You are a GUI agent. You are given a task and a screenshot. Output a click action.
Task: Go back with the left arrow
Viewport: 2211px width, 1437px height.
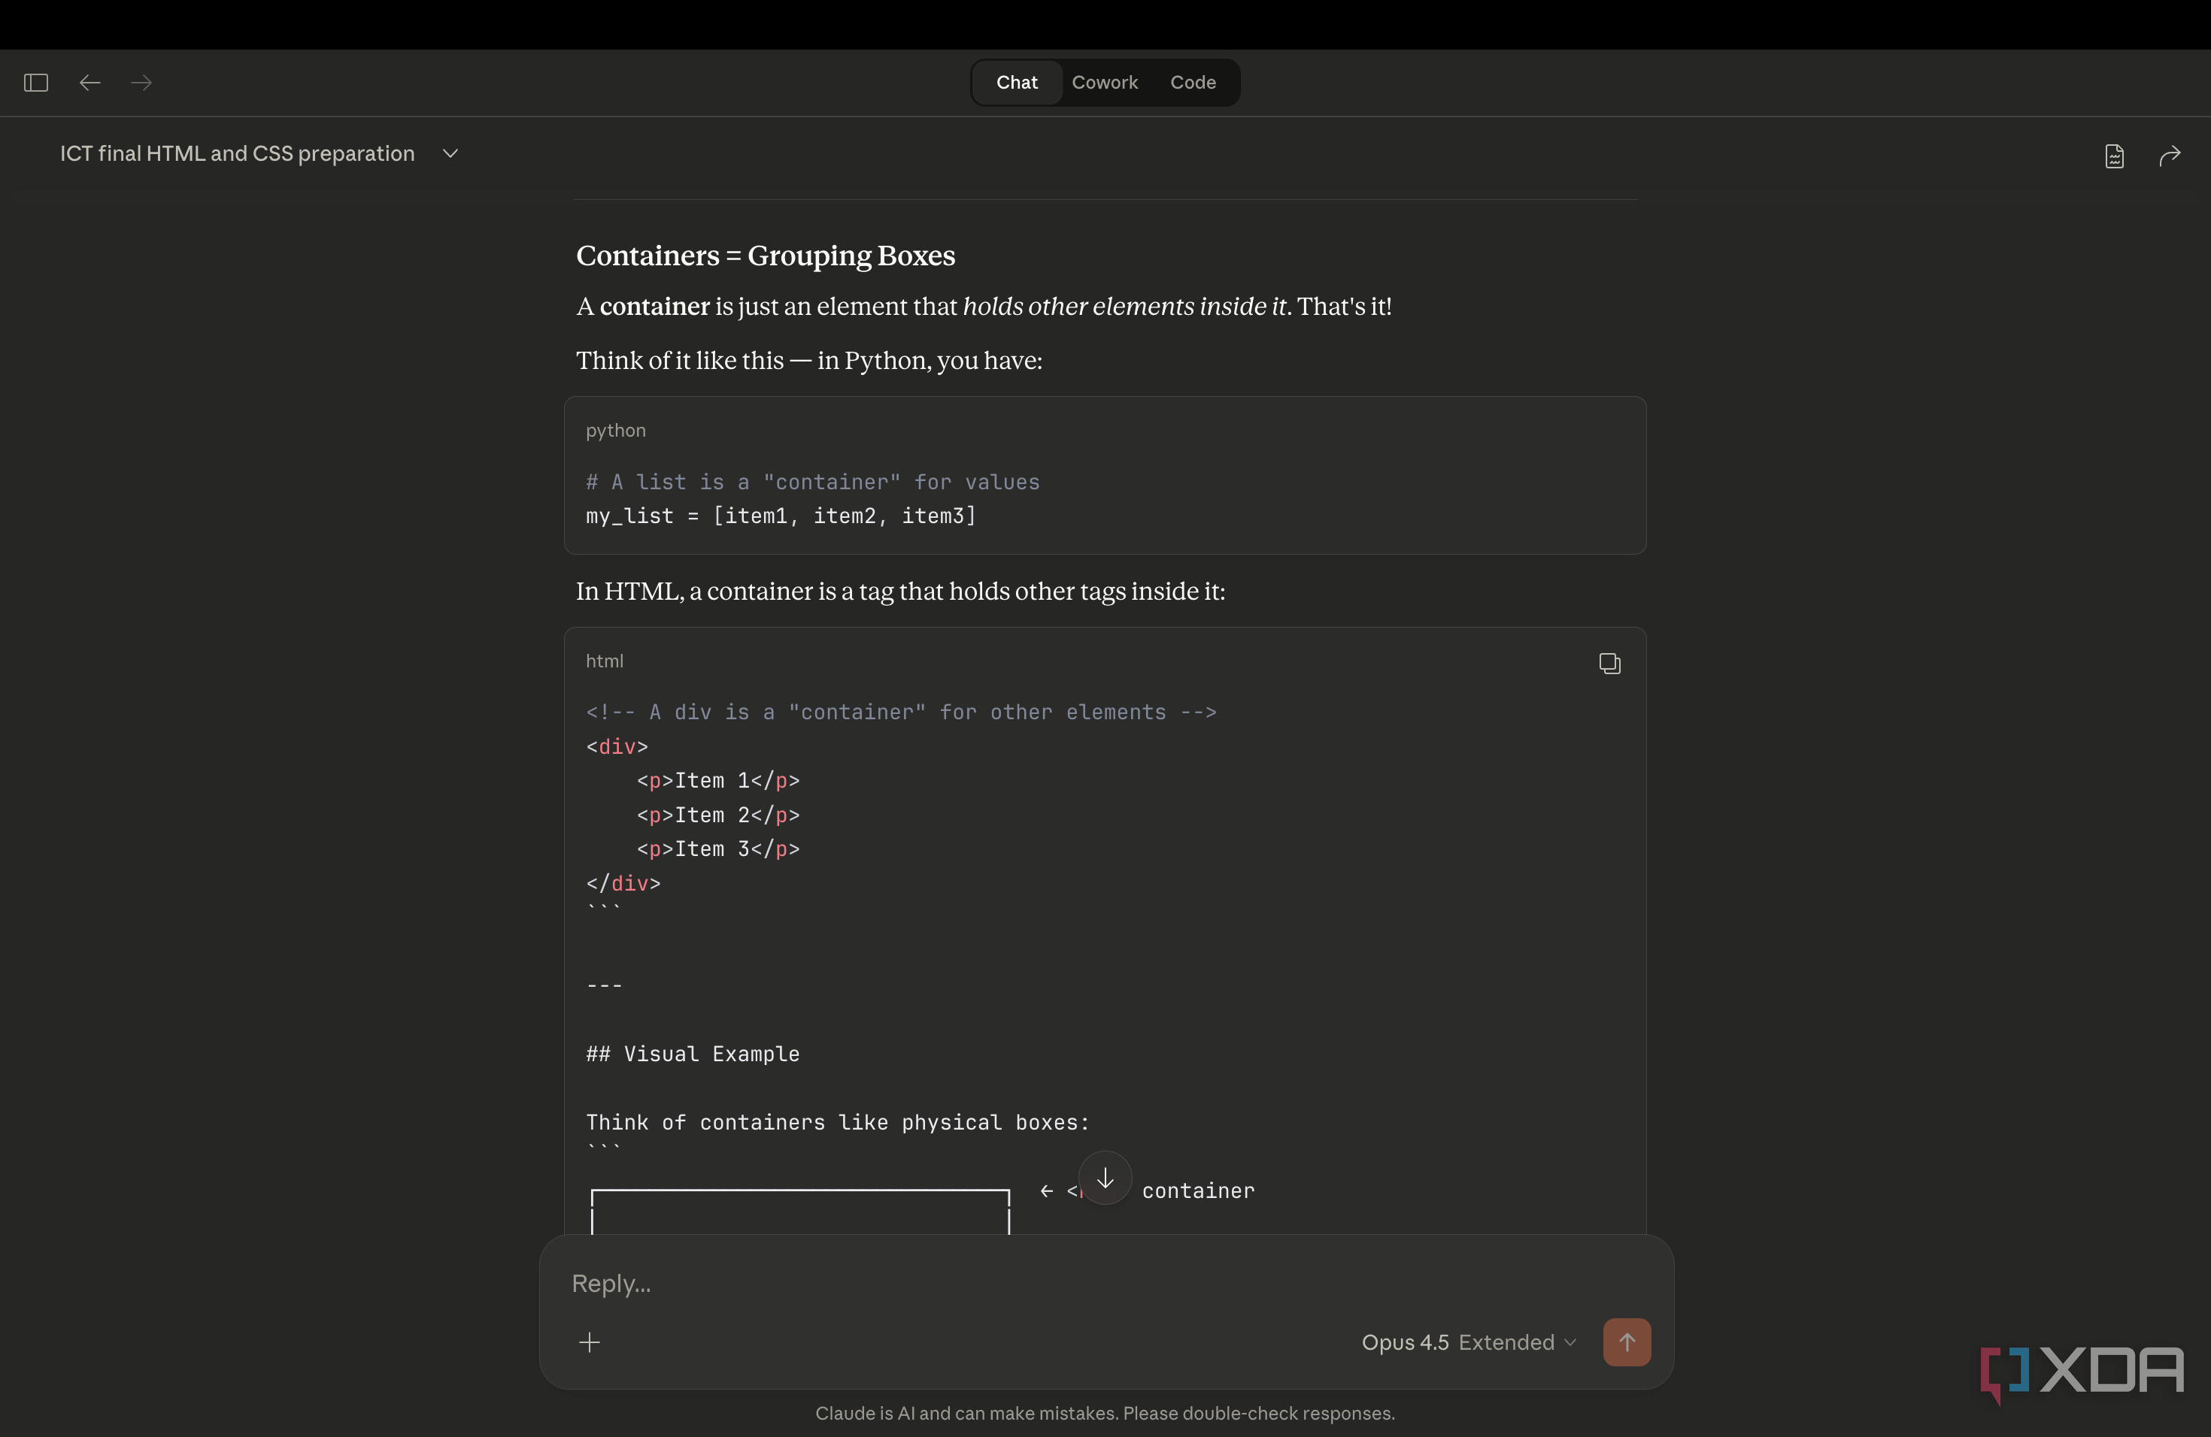[89, 83]
